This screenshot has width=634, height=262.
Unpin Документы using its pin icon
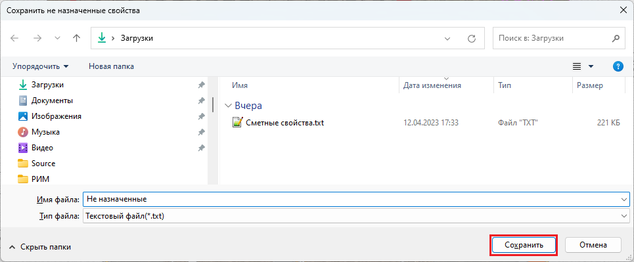pyautogui.click(x=201, y=100)
